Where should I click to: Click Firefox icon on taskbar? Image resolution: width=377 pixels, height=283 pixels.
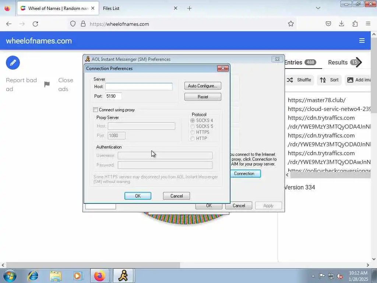click(99, 276)
